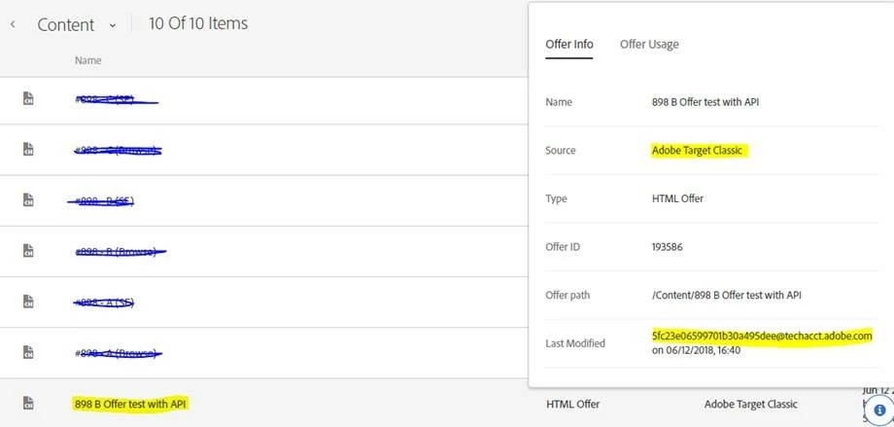The height and width of the screenshot is (427, 894).
Task: Click HTML Offer in the bottom list row
Action: 572,404
